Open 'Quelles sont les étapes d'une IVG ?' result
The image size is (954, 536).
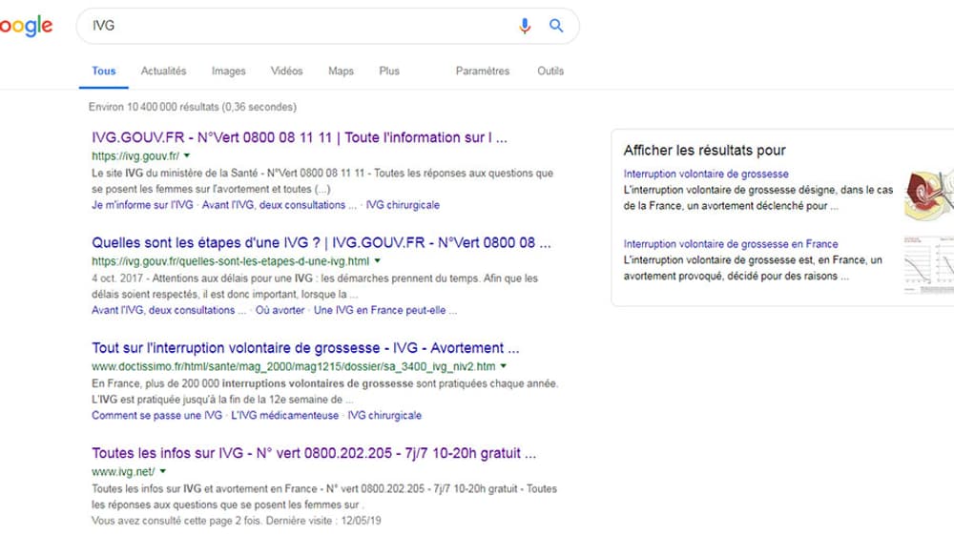[321, 243]
